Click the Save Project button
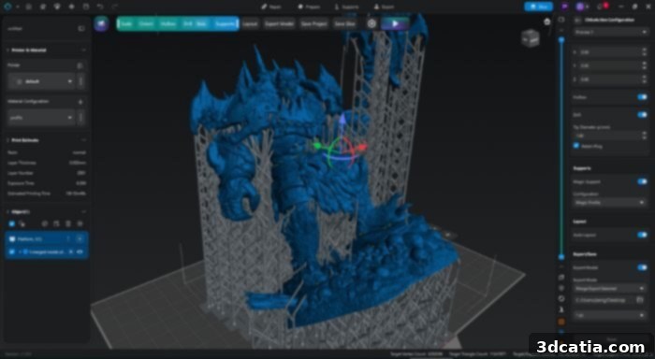Image resolution: width=655 pixels, height=359 pixels. 314,23
